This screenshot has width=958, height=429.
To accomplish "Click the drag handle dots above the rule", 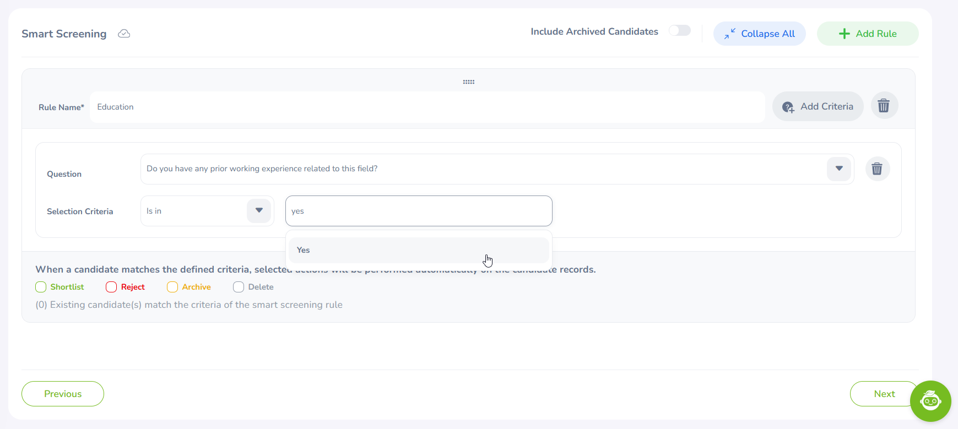I will click(x=468, y=82).
